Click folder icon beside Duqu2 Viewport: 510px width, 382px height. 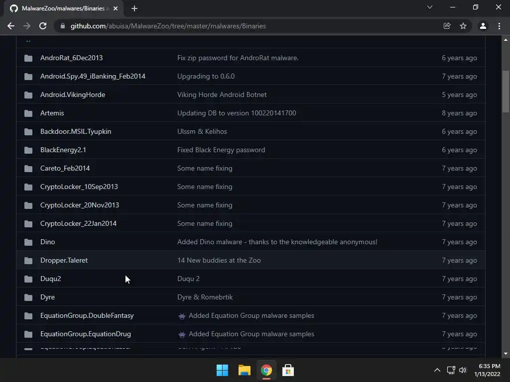(28, 279)
